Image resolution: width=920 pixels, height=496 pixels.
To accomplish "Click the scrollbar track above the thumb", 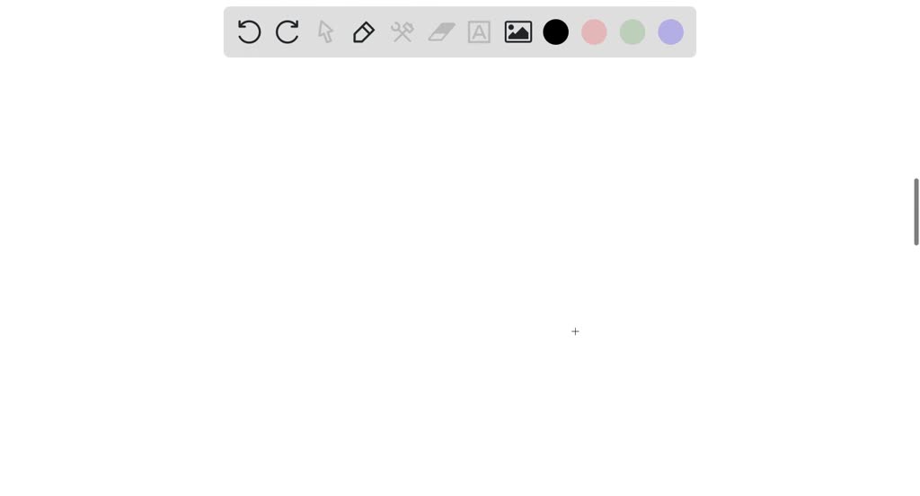I will 916,88.
